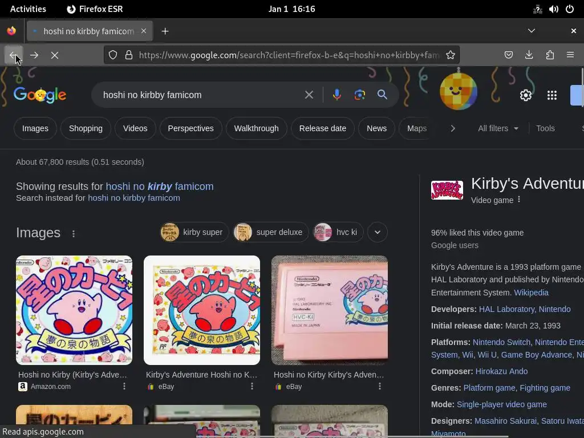Click the browser back arrow button
This screenshot has width=584, height=438.
tap(14, 55)
